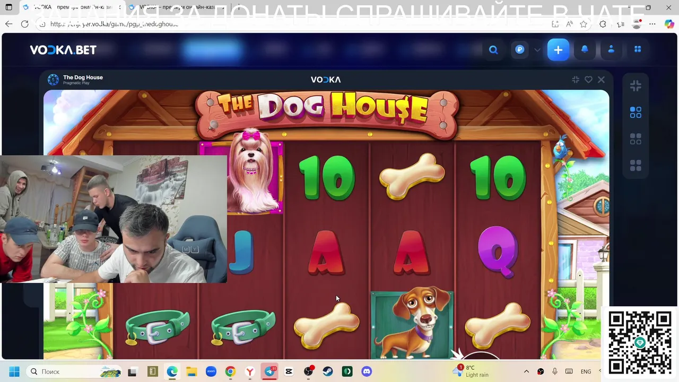The width and height of the screenshot is (679, 382).
Task: Add The Dog House to favorites
Action: 588,80
